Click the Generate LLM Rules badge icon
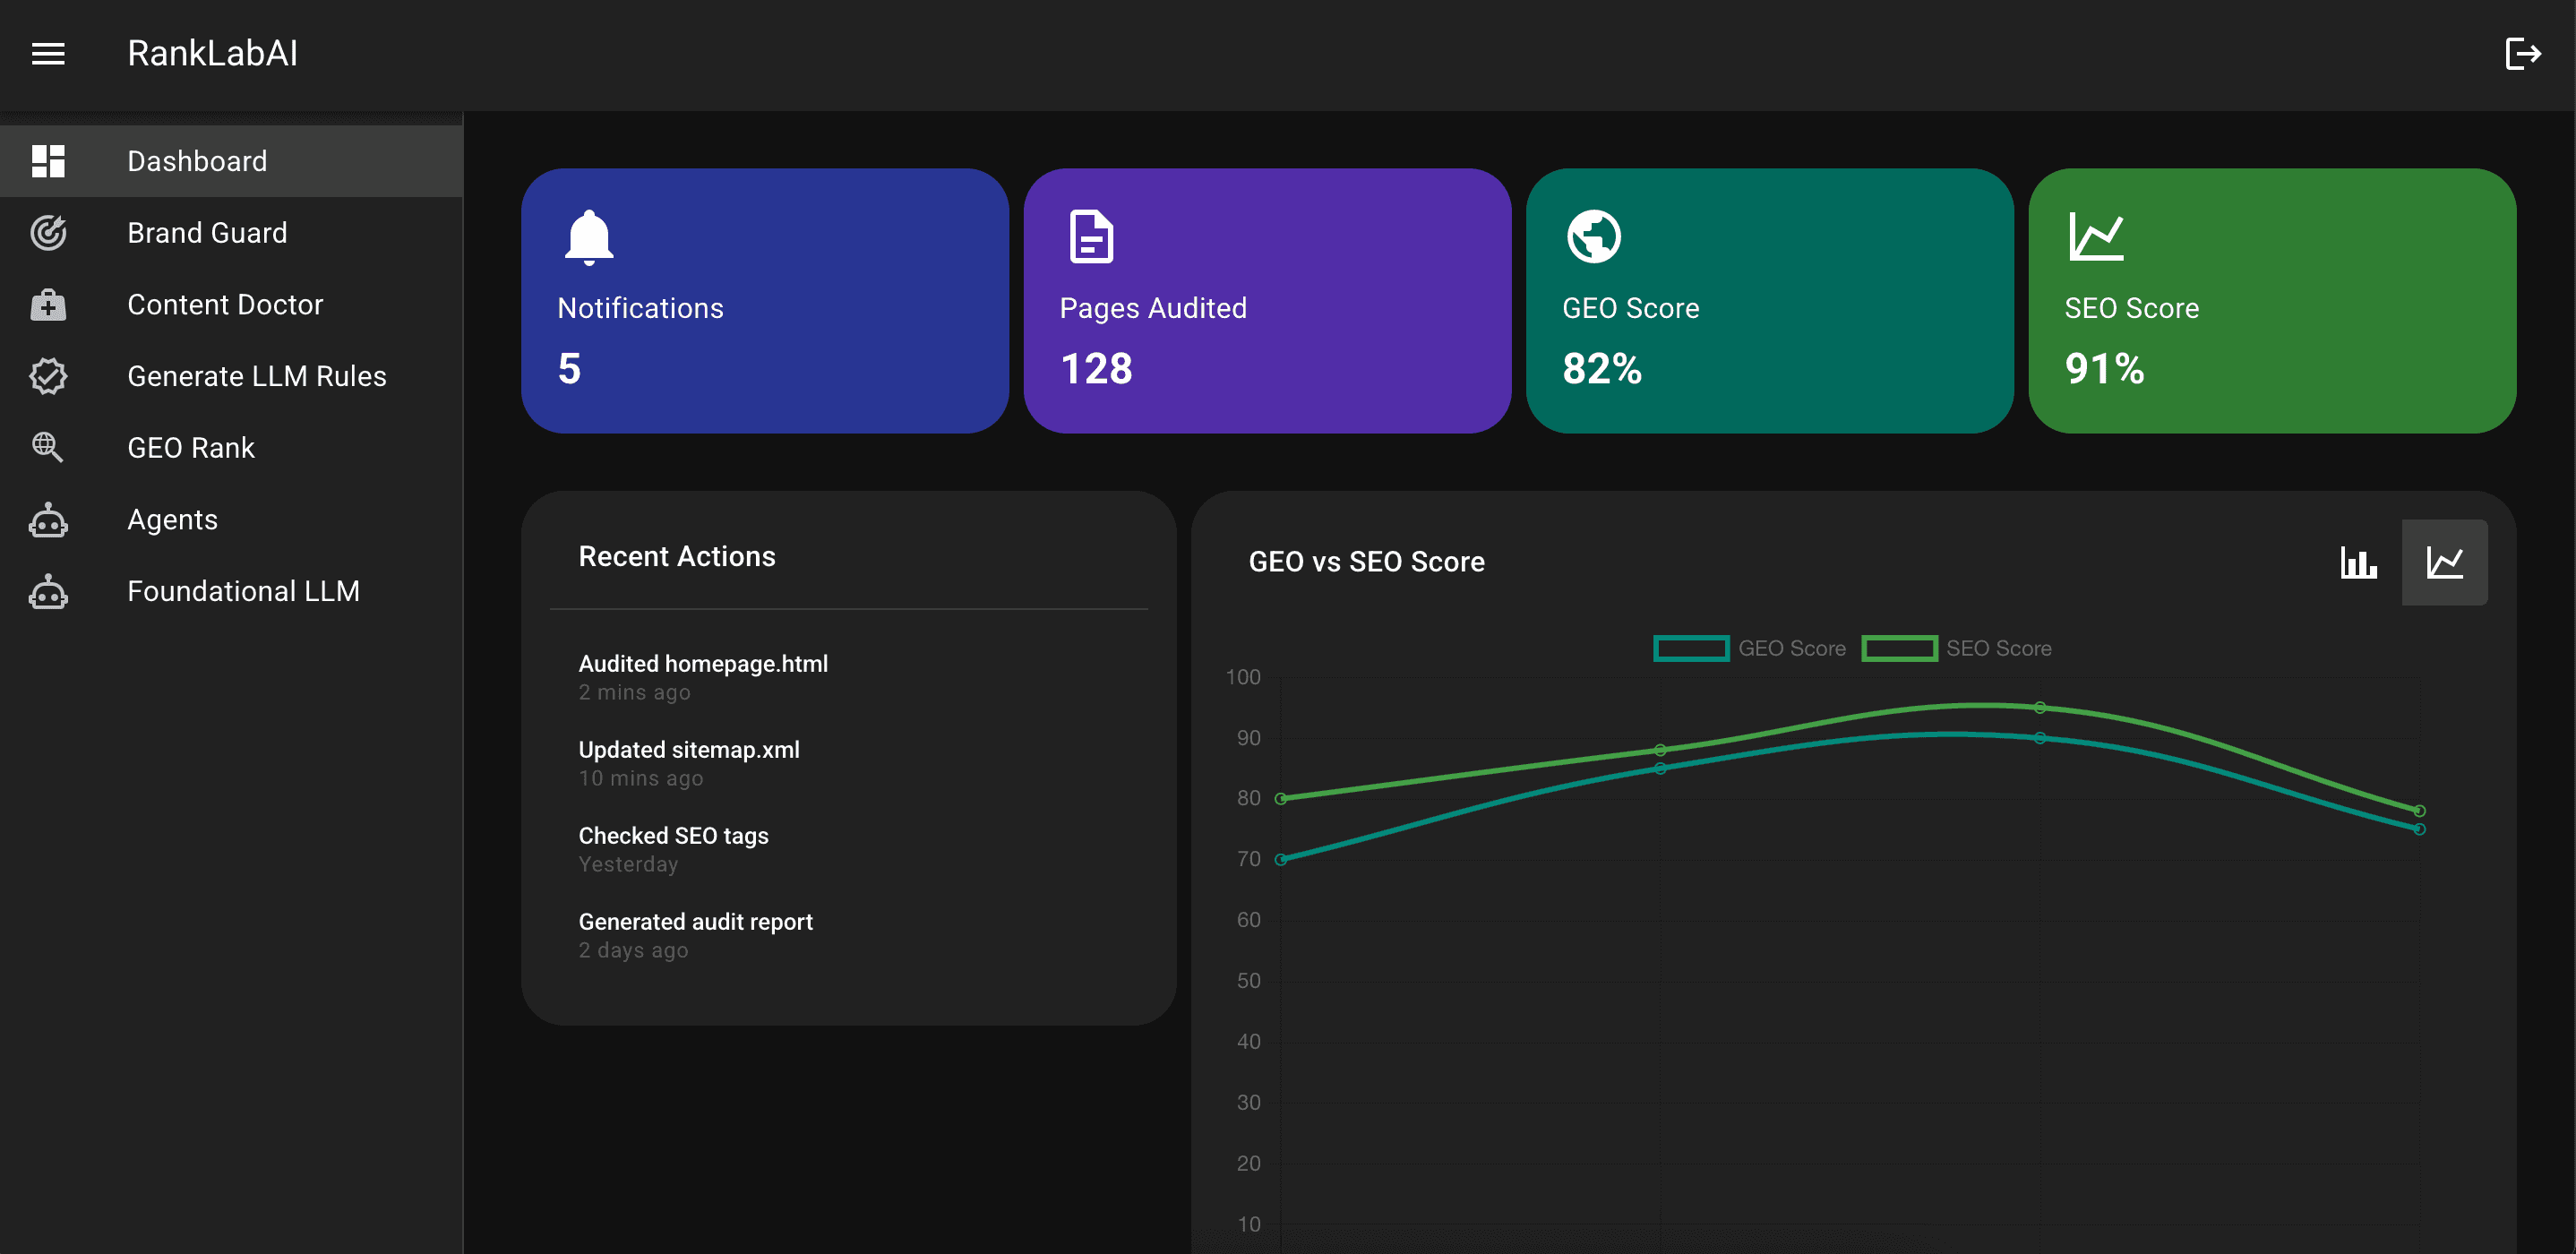 (47, 376)
